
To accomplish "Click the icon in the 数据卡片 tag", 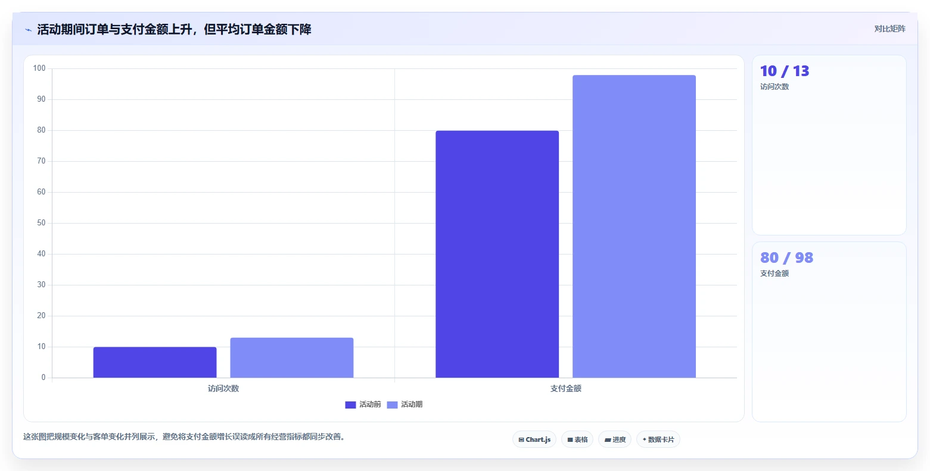I will [x=645, y=439].
